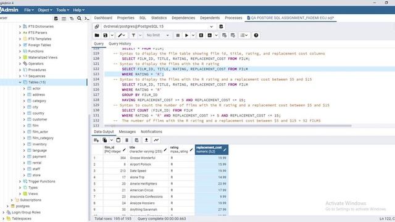Screen dimensions: 395x222
Task: Select the Materialized Views tree item
Action: [43, 57]
